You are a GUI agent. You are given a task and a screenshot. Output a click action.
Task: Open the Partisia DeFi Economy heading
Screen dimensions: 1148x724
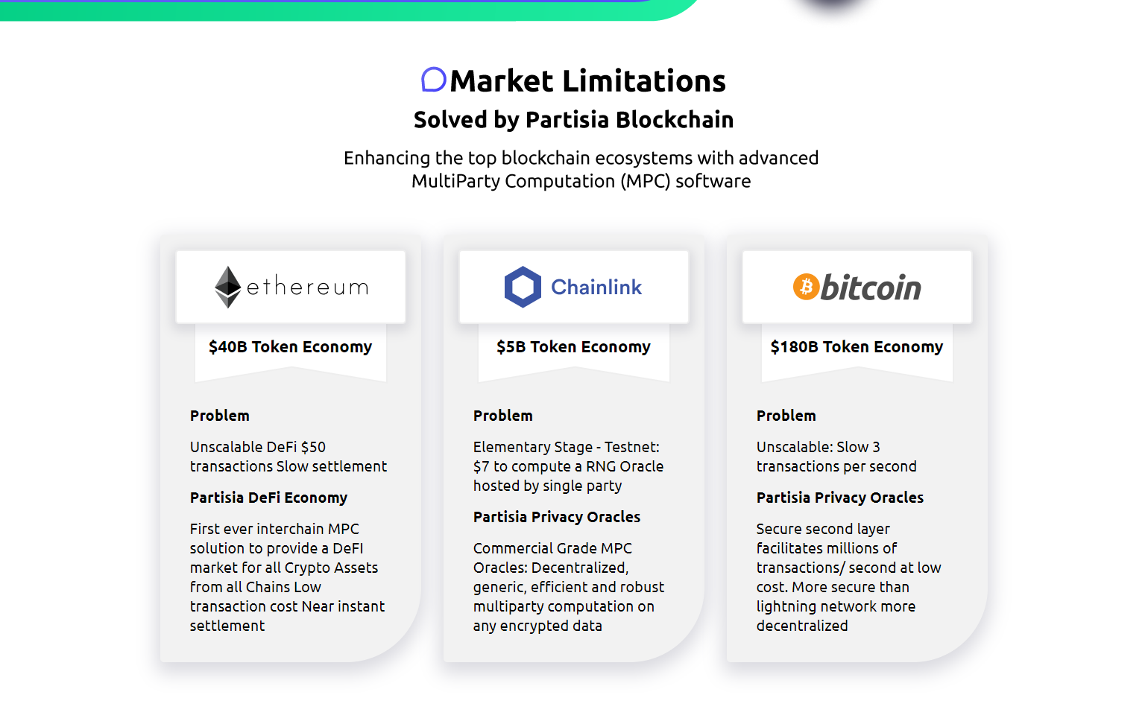pos(268,498)
